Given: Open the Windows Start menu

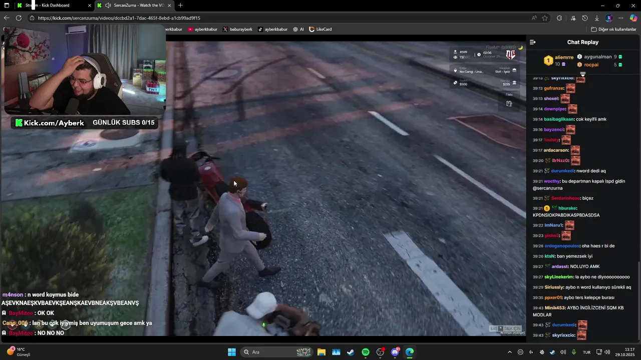Looking at the screenshot, I should (x=232, y=352).
